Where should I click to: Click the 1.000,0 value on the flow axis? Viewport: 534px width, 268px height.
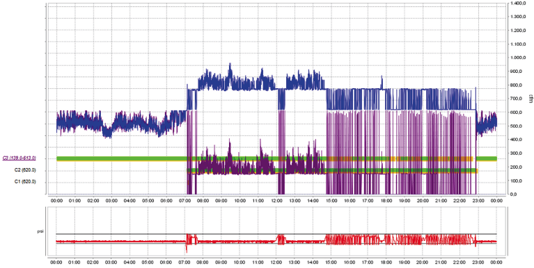point(517,58)
